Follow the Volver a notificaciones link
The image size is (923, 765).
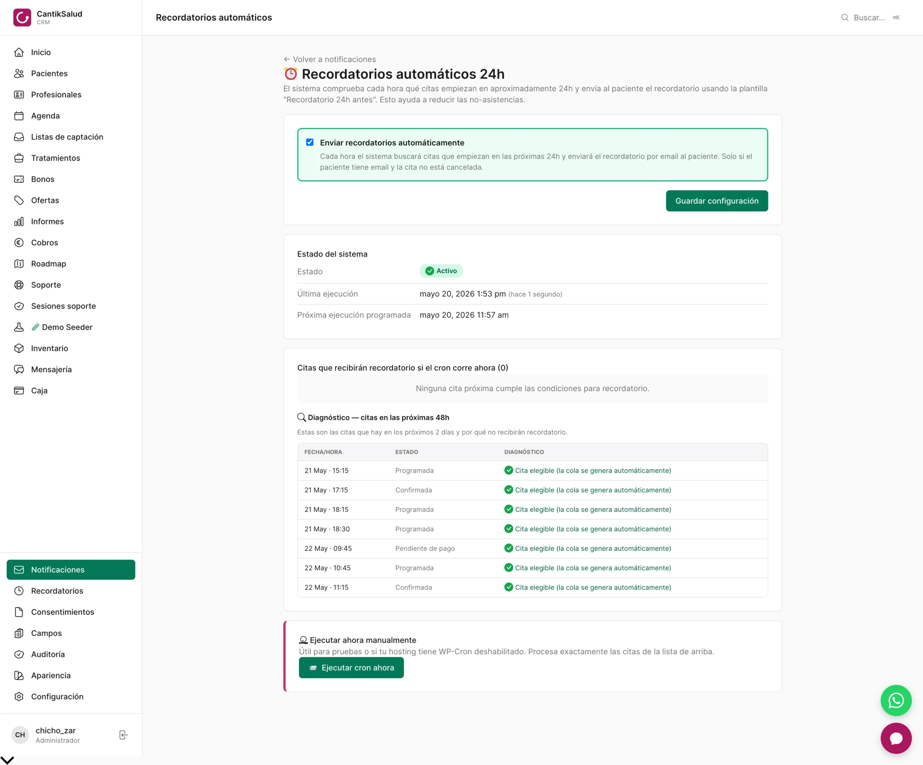(330, 59)
